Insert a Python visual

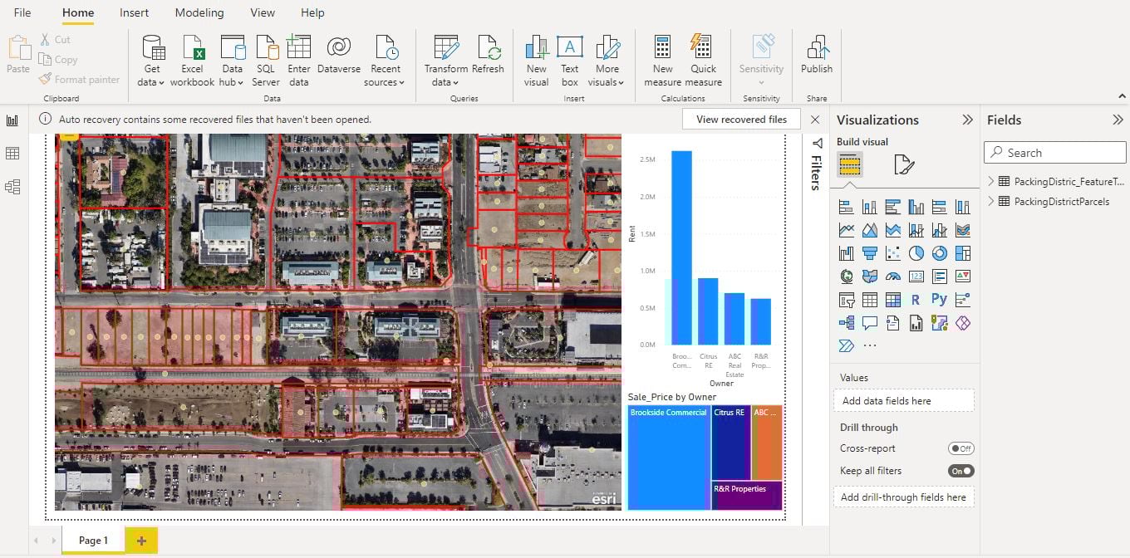click(x=940, y=299)
